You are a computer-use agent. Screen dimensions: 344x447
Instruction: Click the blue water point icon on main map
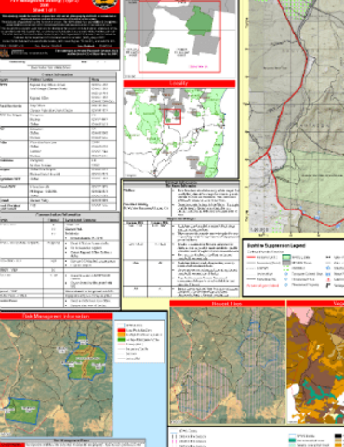(x=317, y=217)
